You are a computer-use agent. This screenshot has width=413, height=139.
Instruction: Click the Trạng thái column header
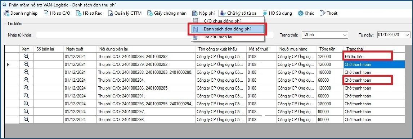[x=374, y=49]
